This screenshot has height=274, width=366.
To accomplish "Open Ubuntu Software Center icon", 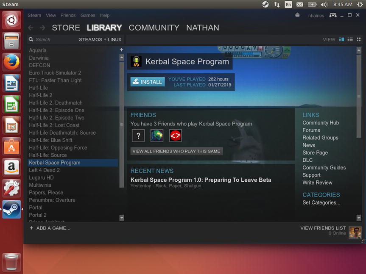I will (x=11, y=146).
